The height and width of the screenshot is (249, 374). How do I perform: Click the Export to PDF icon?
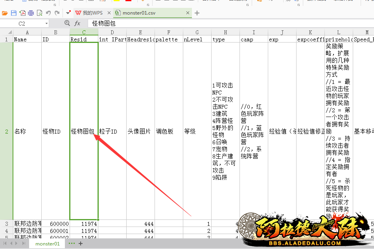point(22,13)
